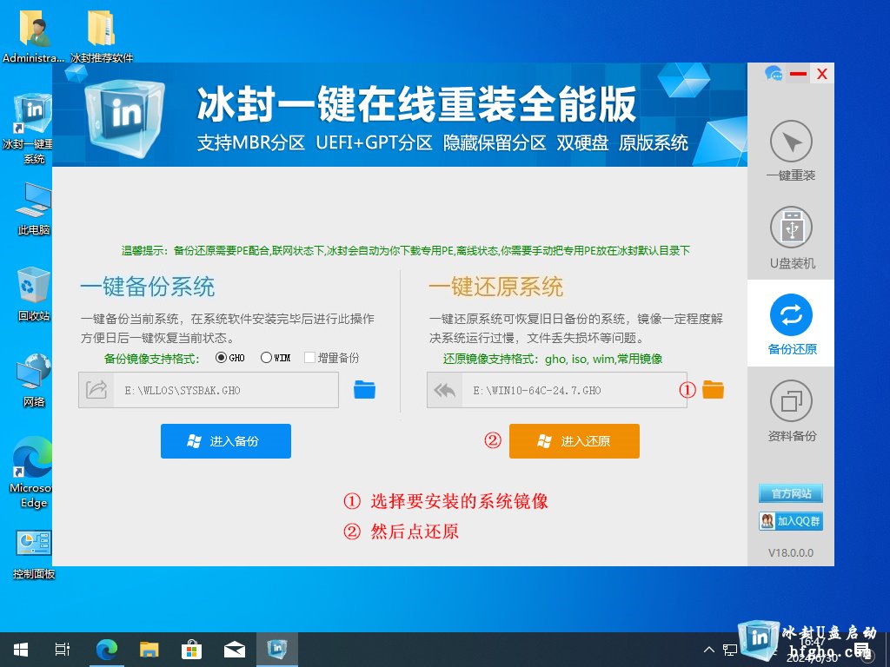Click the share arrow icon beside backup path
Screen dimensions: 890x667
pos(96,390)
